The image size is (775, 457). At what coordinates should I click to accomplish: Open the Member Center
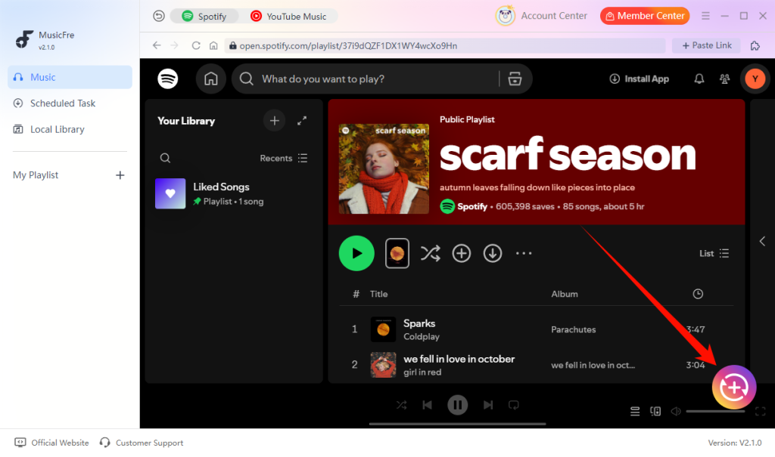click(645, 16)
